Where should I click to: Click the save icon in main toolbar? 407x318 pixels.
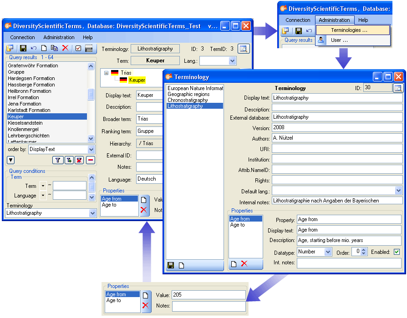23,48
